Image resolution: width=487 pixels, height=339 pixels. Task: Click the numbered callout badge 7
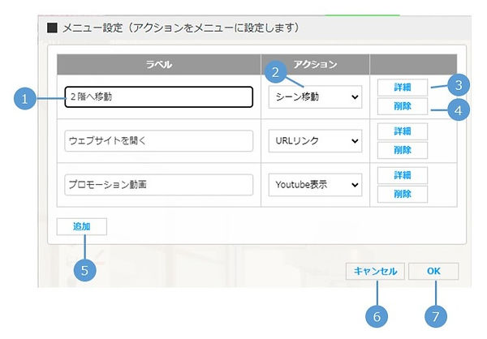tap(437, 314)
